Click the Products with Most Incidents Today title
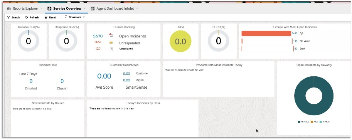Viewport: 352px width, 140px height. (219, 65)
